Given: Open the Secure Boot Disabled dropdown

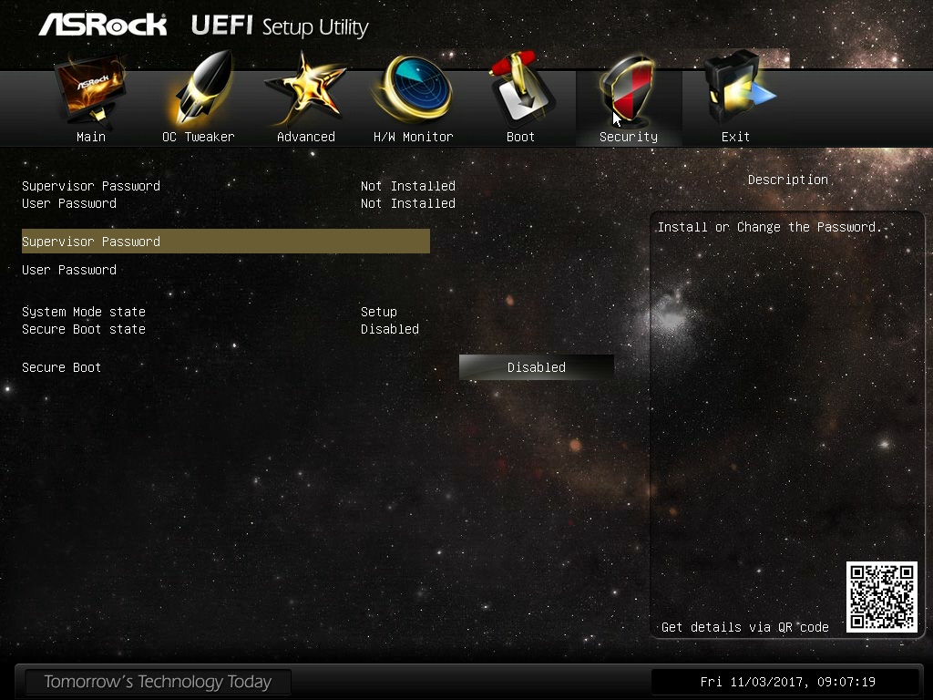Looking at the screenshot, I should pyautogui.click(x=536, y=367).
